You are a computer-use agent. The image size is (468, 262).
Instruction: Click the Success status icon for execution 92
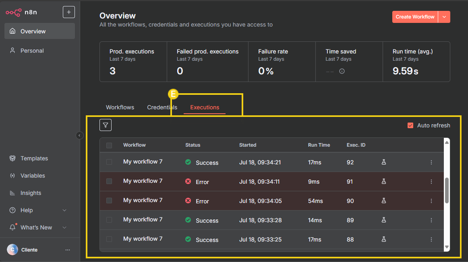coord(188,162)
